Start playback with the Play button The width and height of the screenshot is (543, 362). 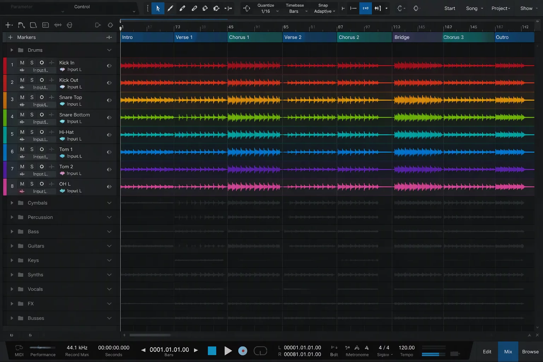(228, 351)
